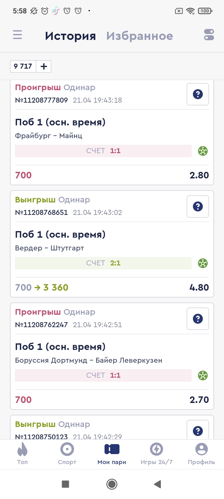Open the hamburger menu
This screenshot has width=224, height=499.
tap(17, 35)
